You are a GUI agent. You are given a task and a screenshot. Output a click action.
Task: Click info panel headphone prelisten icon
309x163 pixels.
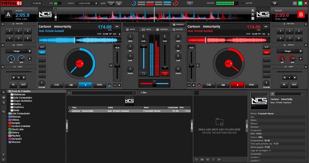pyautogui.click(x=302, y=94)
